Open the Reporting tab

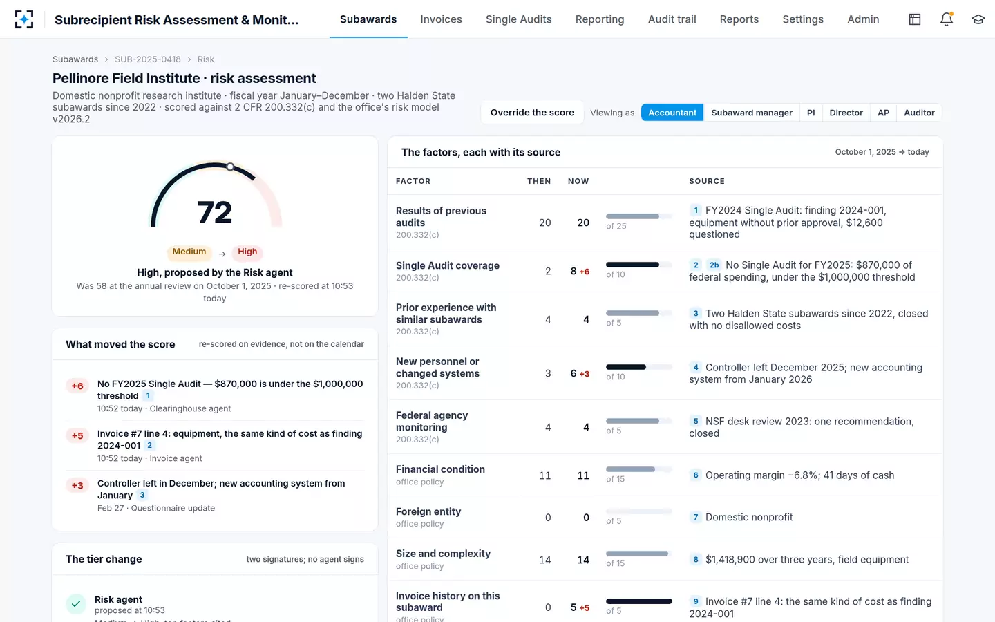600,19
